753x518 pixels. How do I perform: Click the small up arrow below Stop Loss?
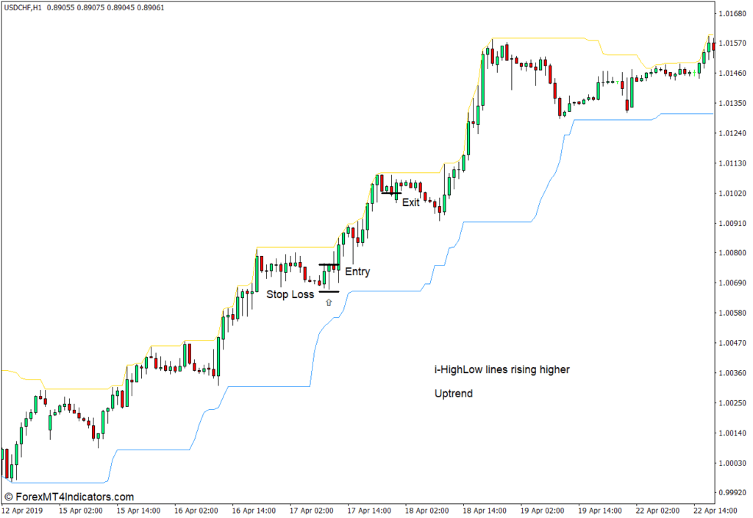(x=329, y=302)
